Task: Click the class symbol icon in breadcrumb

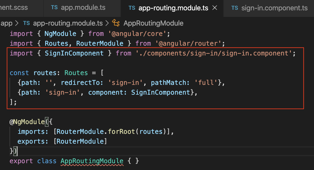Action: click(x=116, y=23)
